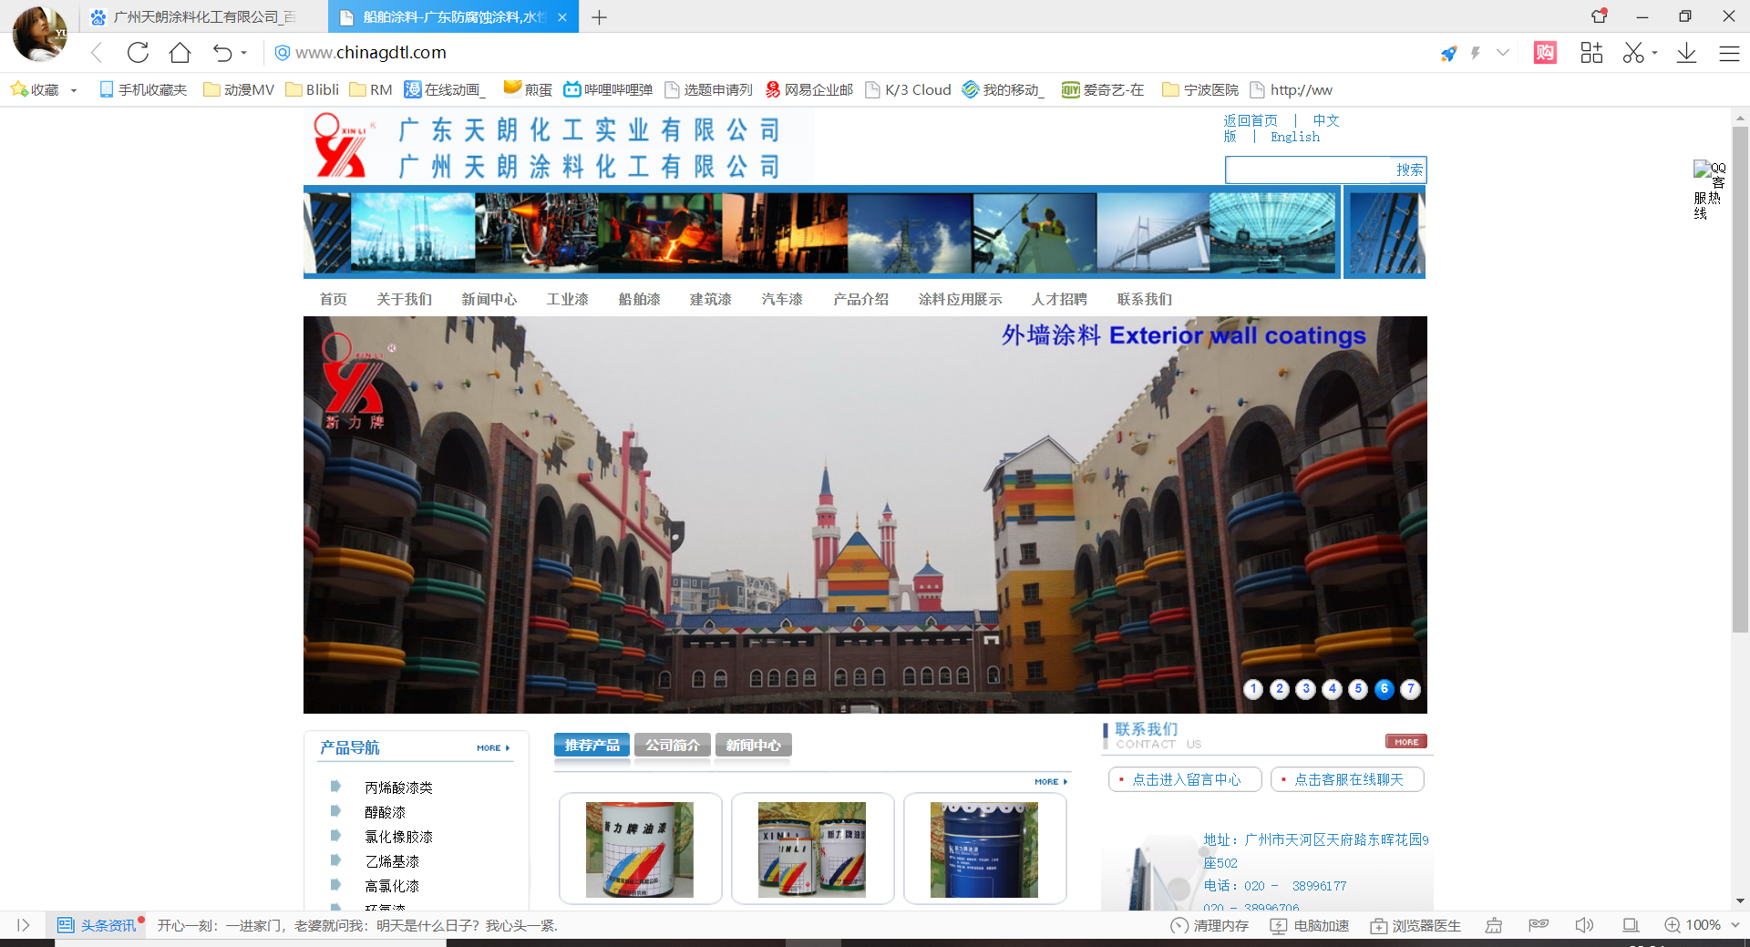Open 手机收藏夹 bookmark
This screenshot has width=1750, height=947.
[x=143, y=89]
